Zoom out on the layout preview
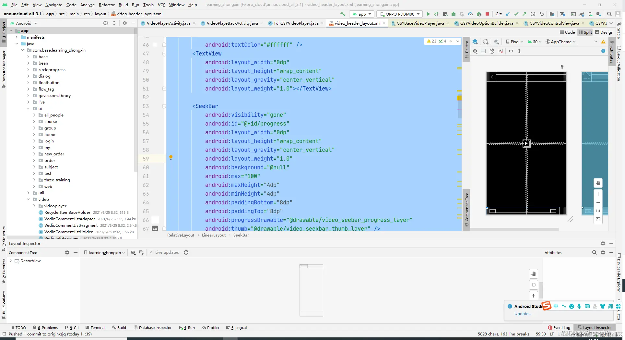This screenshot has height=340, width=625. pyautogui.click(x=598, y=202)
